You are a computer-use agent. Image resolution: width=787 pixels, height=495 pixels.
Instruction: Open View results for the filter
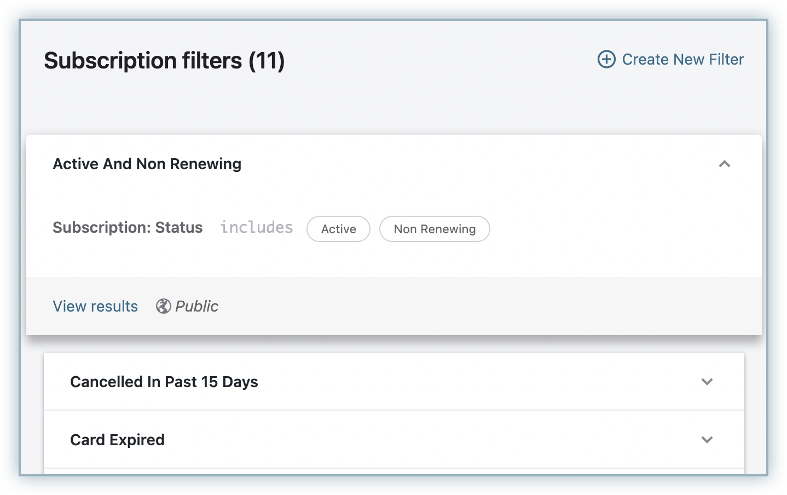point(95,306)
